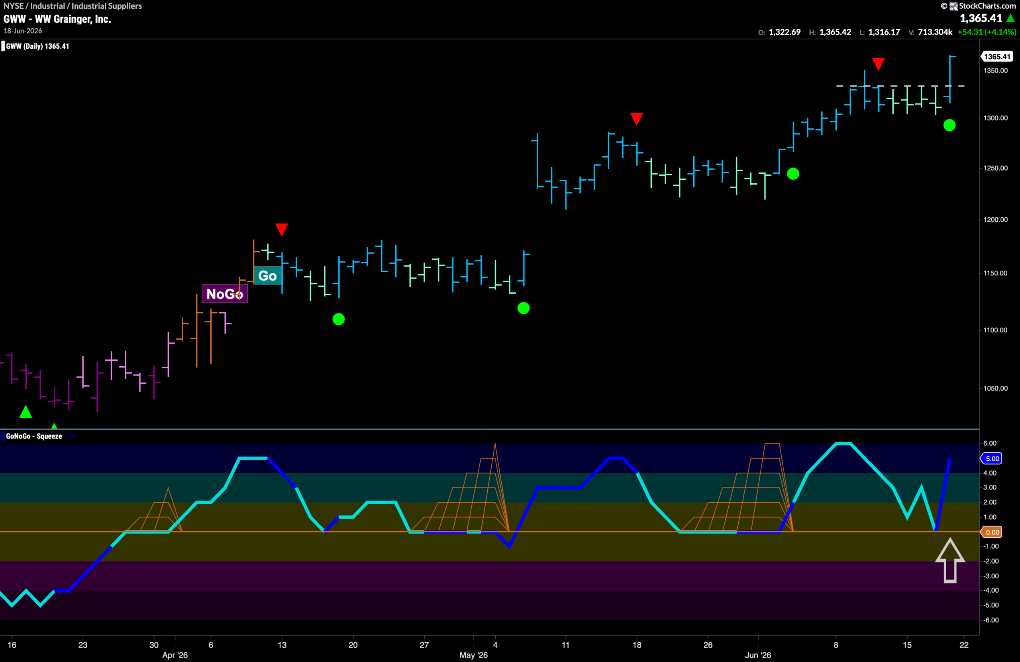Screen dimensions: 1020x662
Task: Click the green circle marker under the latest bar
Action: 949,125
